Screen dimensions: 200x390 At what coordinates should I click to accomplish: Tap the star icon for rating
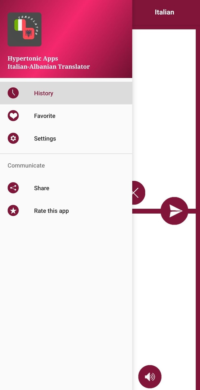(x=13, y=211)
